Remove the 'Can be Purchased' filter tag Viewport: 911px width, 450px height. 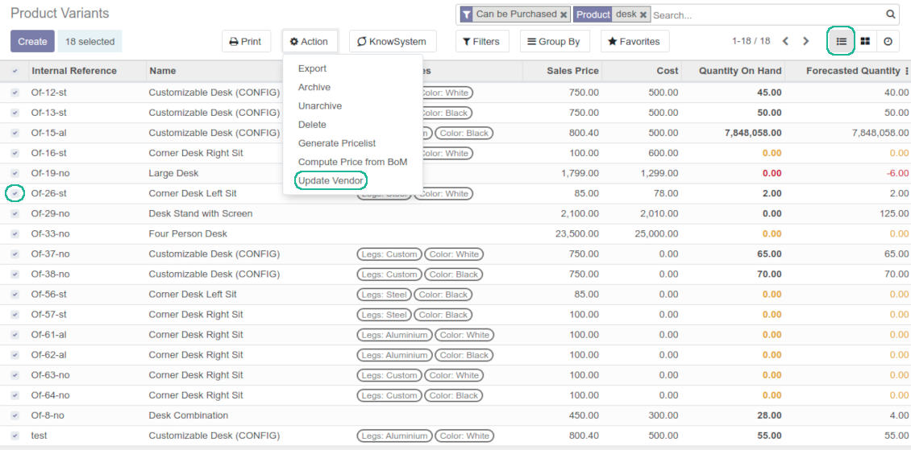pos(564,14)
